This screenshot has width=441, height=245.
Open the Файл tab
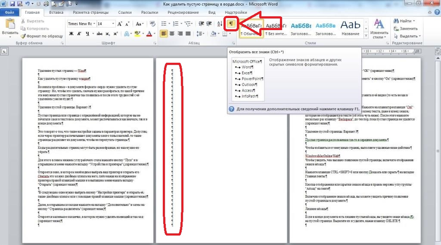coord(9,12)
